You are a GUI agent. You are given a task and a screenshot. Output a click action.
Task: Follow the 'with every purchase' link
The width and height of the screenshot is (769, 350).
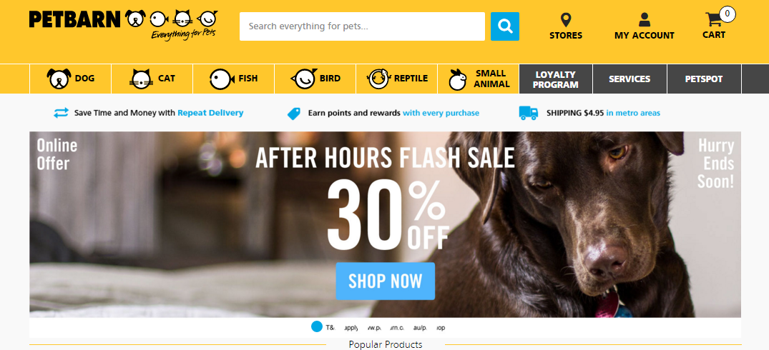pyautogui.click(x=441, y=113)
